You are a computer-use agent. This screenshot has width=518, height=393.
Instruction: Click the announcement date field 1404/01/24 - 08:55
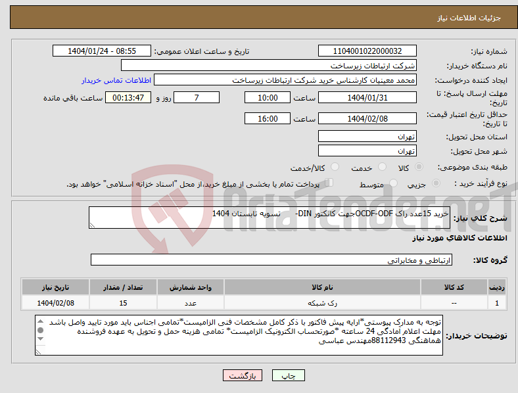point(102,51)
